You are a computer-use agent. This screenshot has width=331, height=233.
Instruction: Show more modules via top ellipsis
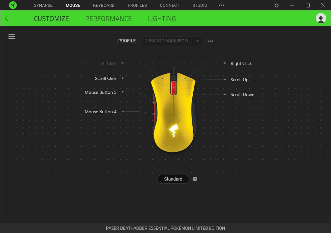pos(221,5)
